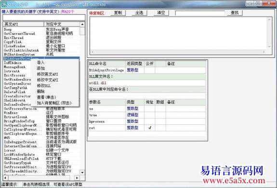Click the 复制 button

point(118,13)
